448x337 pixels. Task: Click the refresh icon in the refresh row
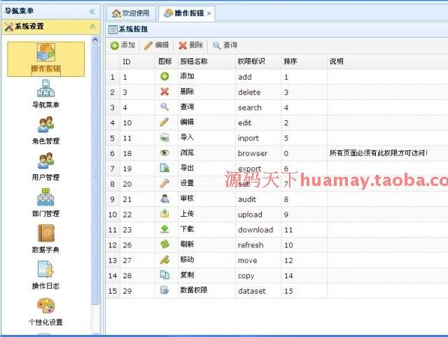164,244
